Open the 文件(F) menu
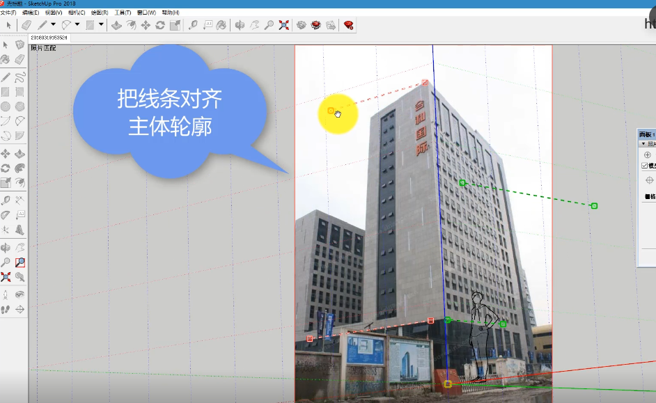656x403 pixels. (x=8, y=13)
